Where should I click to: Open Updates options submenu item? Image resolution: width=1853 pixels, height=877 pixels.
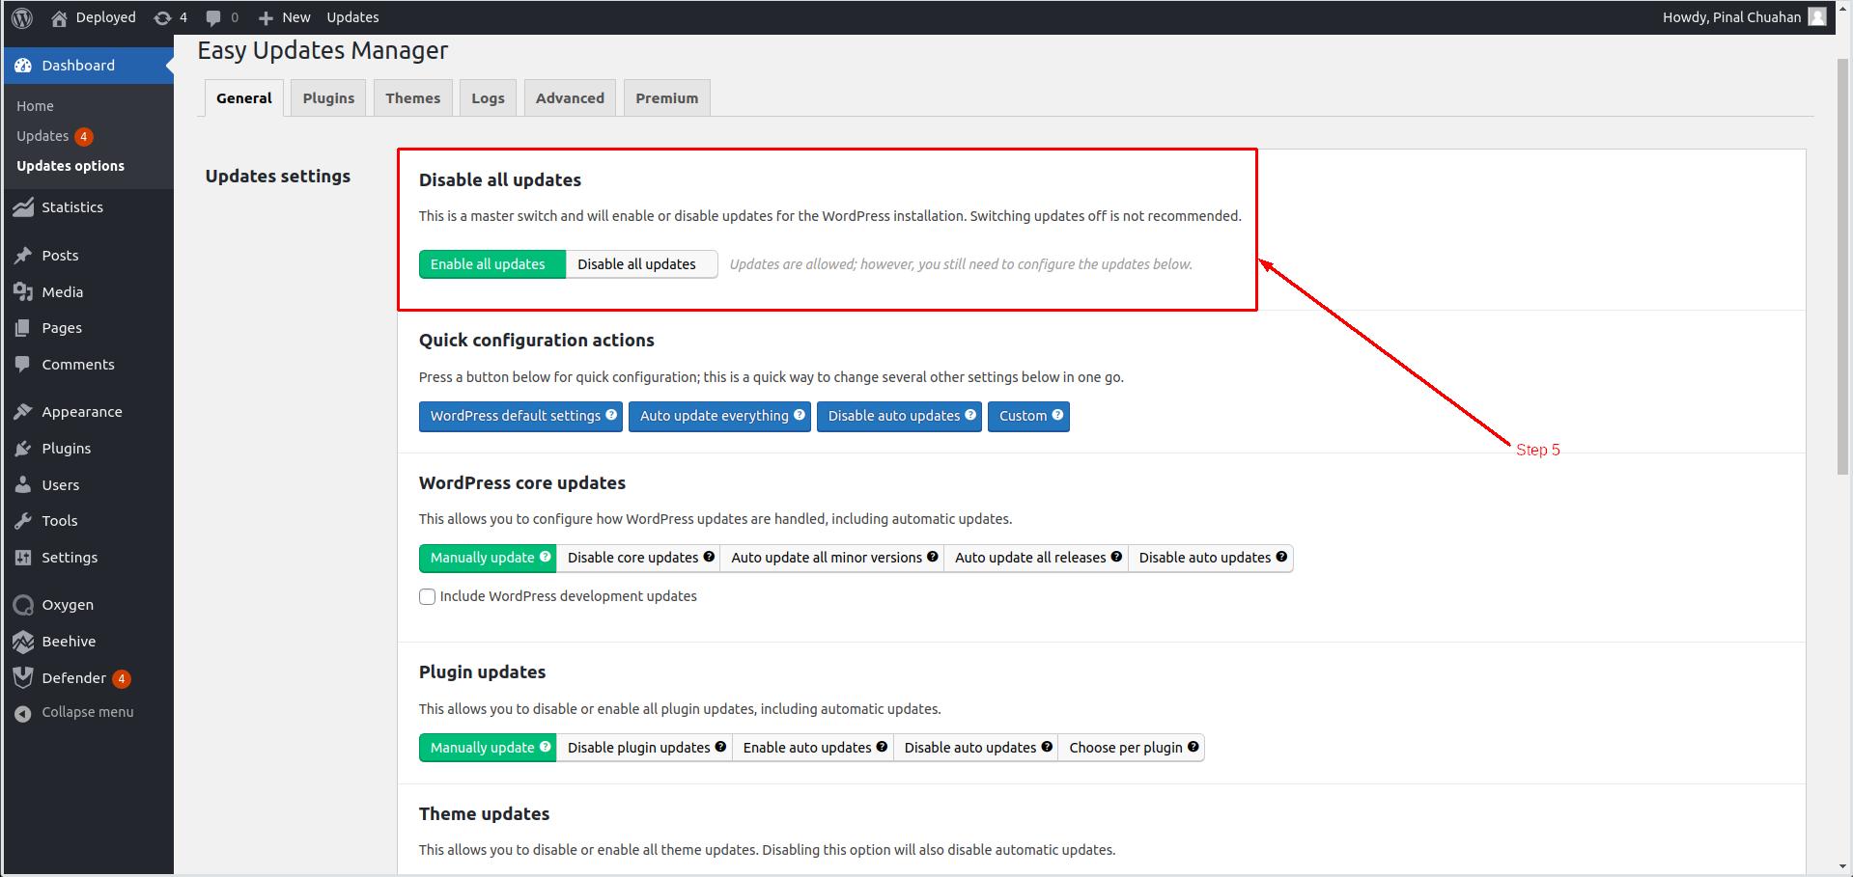tap(70, 166)
